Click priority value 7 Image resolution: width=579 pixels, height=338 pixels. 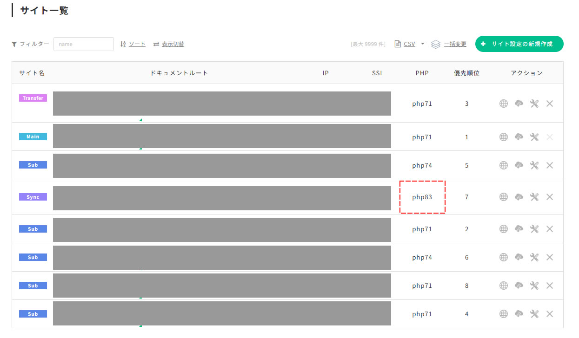pyautogui.click(x=467, y=197)
